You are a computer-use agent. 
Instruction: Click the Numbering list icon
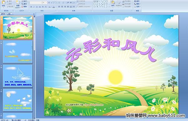64,3
